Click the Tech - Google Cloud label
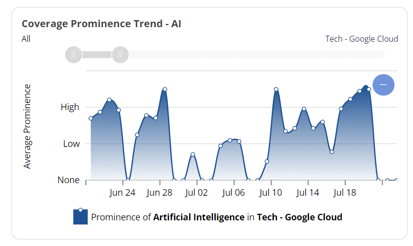413x246 pixels. pyautogui.click(x=362, y=39)
